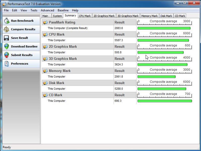Click the Minimize window button

(x=178, y=3)
